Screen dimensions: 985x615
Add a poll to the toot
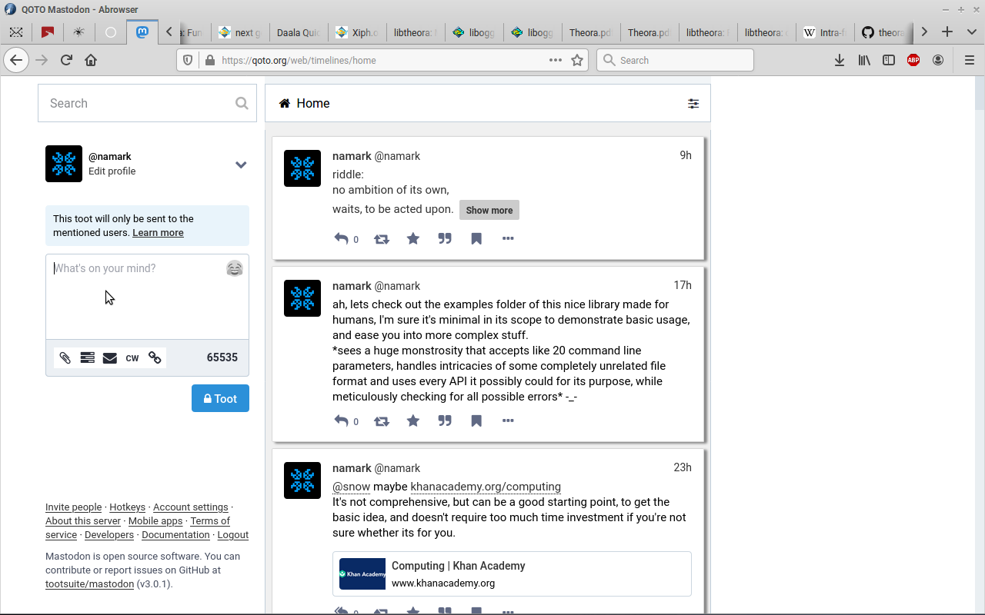[88, 357]
